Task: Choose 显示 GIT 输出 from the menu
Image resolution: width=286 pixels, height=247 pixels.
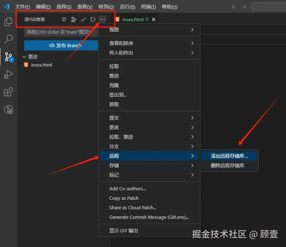Action: click(x=149, y=231)
